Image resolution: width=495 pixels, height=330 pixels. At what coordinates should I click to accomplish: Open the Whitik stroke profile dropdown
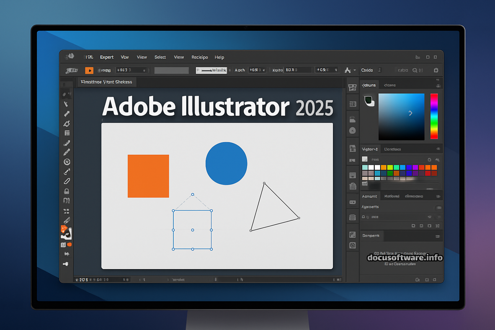211,70
